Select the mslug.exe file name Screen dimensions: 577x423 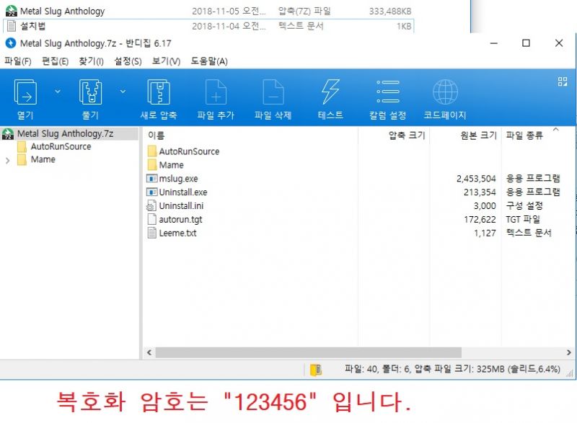point(178,179)
